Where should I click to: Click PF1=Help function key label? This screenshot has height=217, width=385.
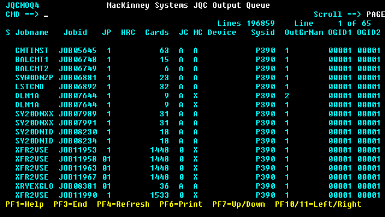(25, 204)
